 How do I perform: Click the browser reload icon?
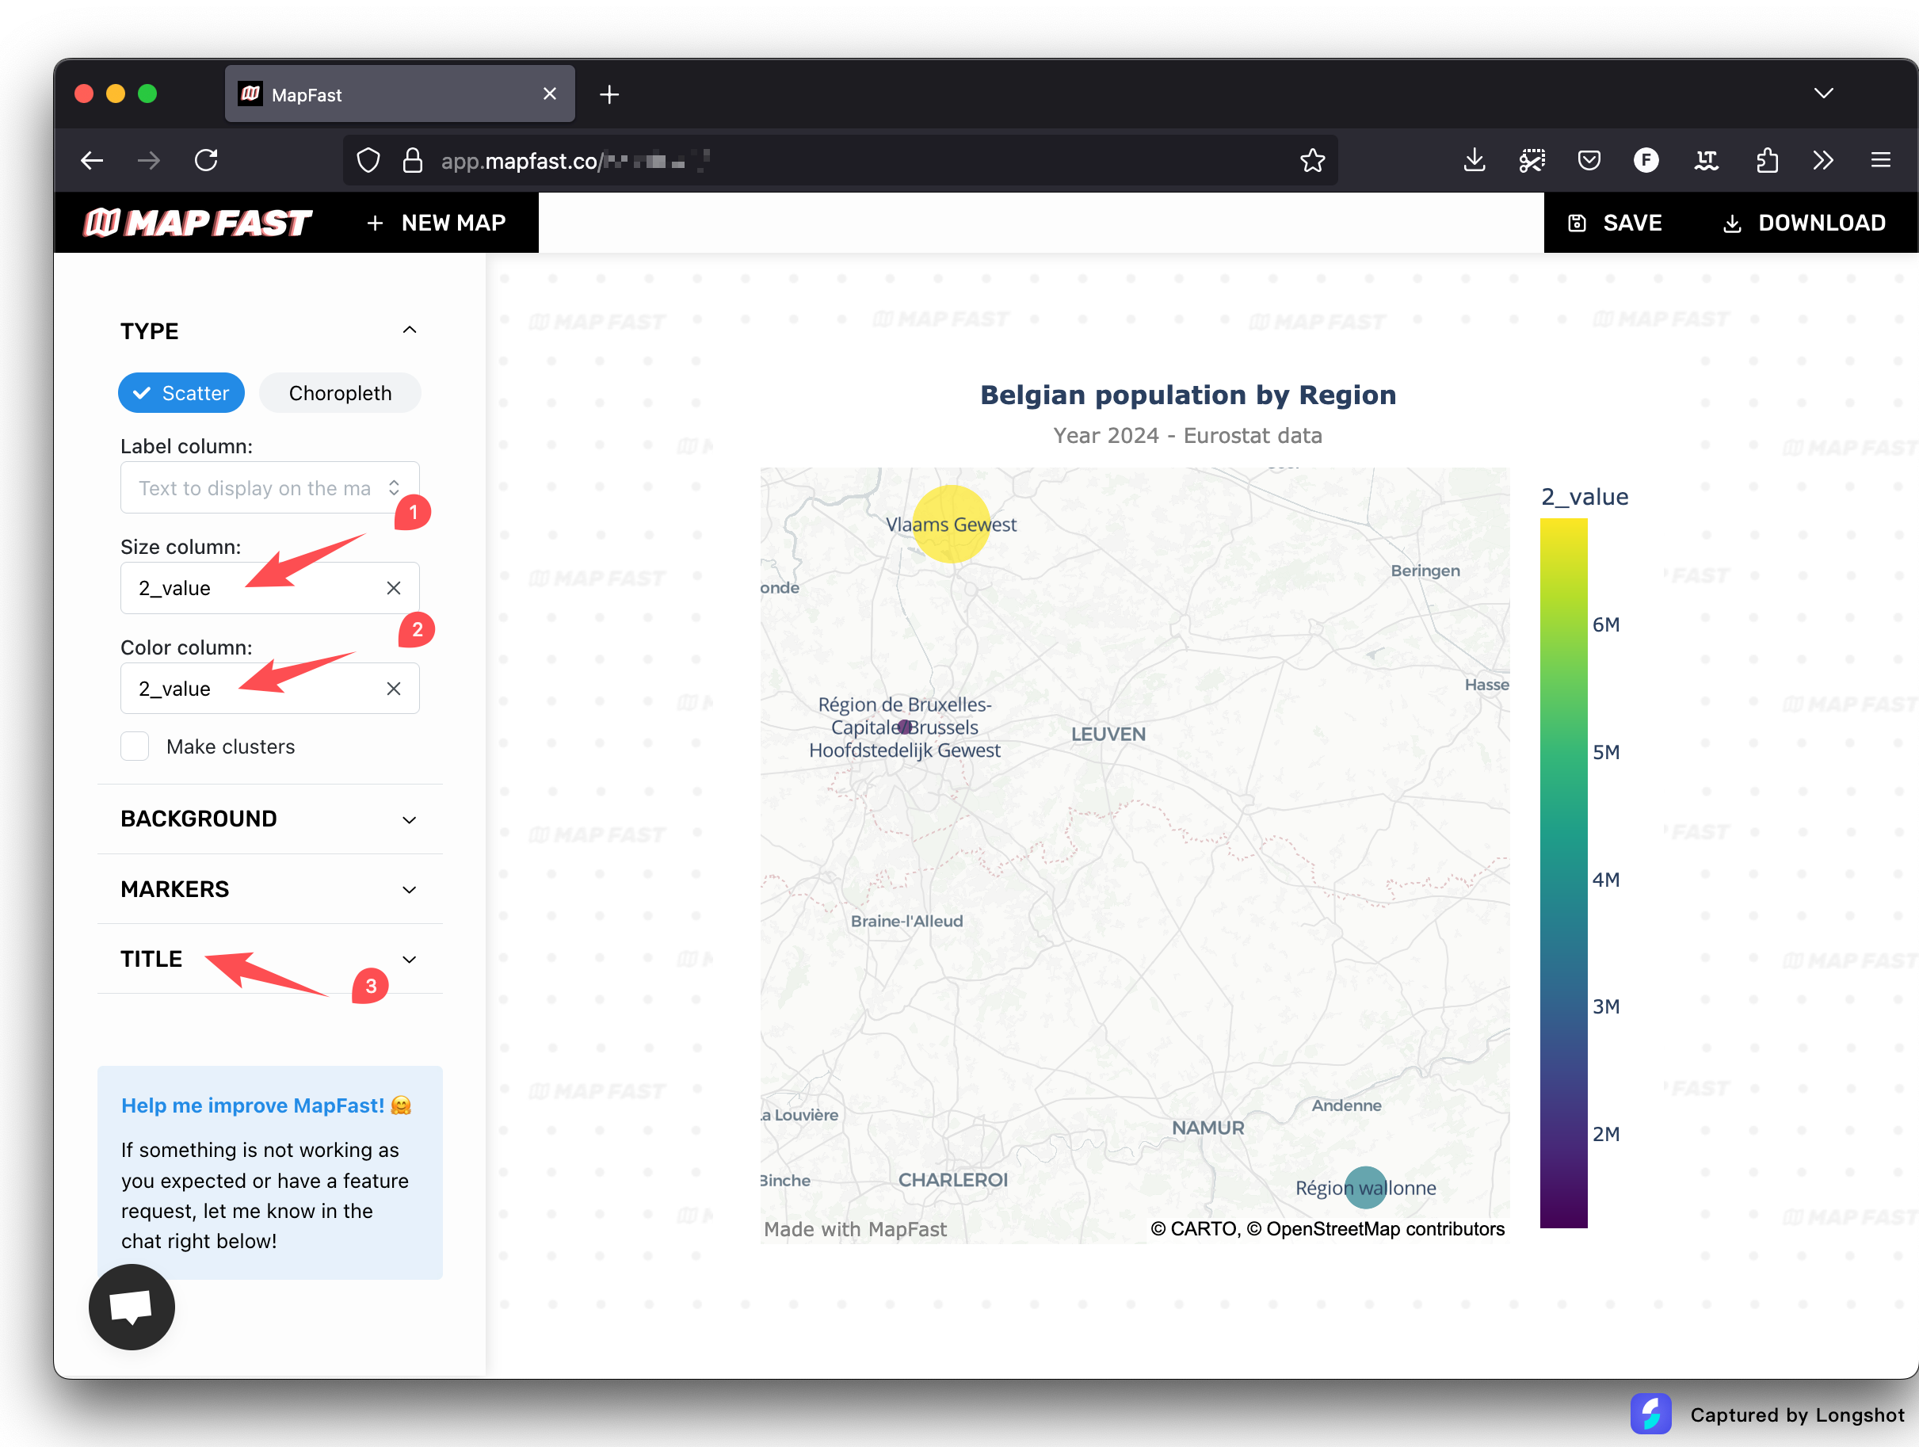pos(207,161)
